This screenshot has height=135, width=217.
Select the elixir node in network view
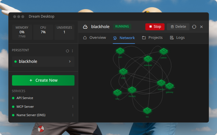click(x=123, y=72)
